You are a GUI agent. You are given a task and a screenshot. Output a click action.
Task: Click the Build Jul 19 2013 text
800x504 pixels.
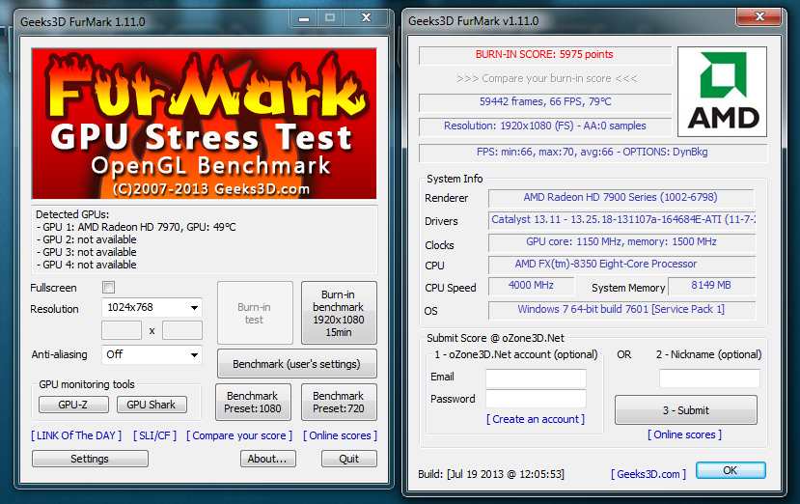click(491, 474)
